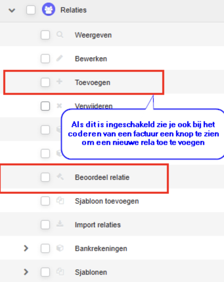Click the cross icon beside Verwijderen

coord(60,106)
